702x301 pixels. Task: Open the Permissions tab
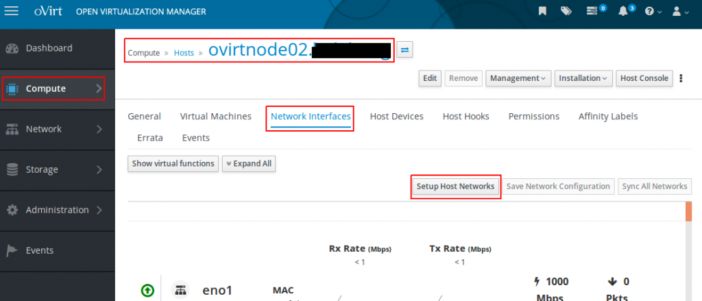click(x=533, y=117)
